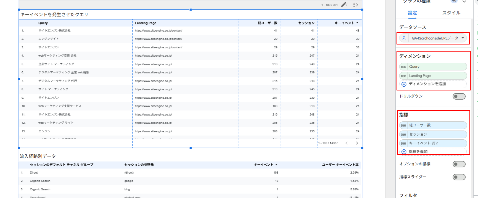
Task: Click ユーザー キーイベント率 column header
Action: (340, 165)
